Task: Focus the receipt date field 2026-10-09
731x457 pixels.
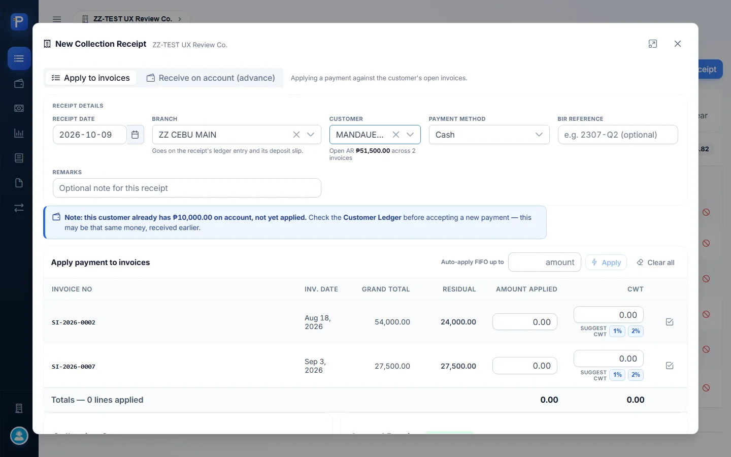Action: [x=89, y=135]
